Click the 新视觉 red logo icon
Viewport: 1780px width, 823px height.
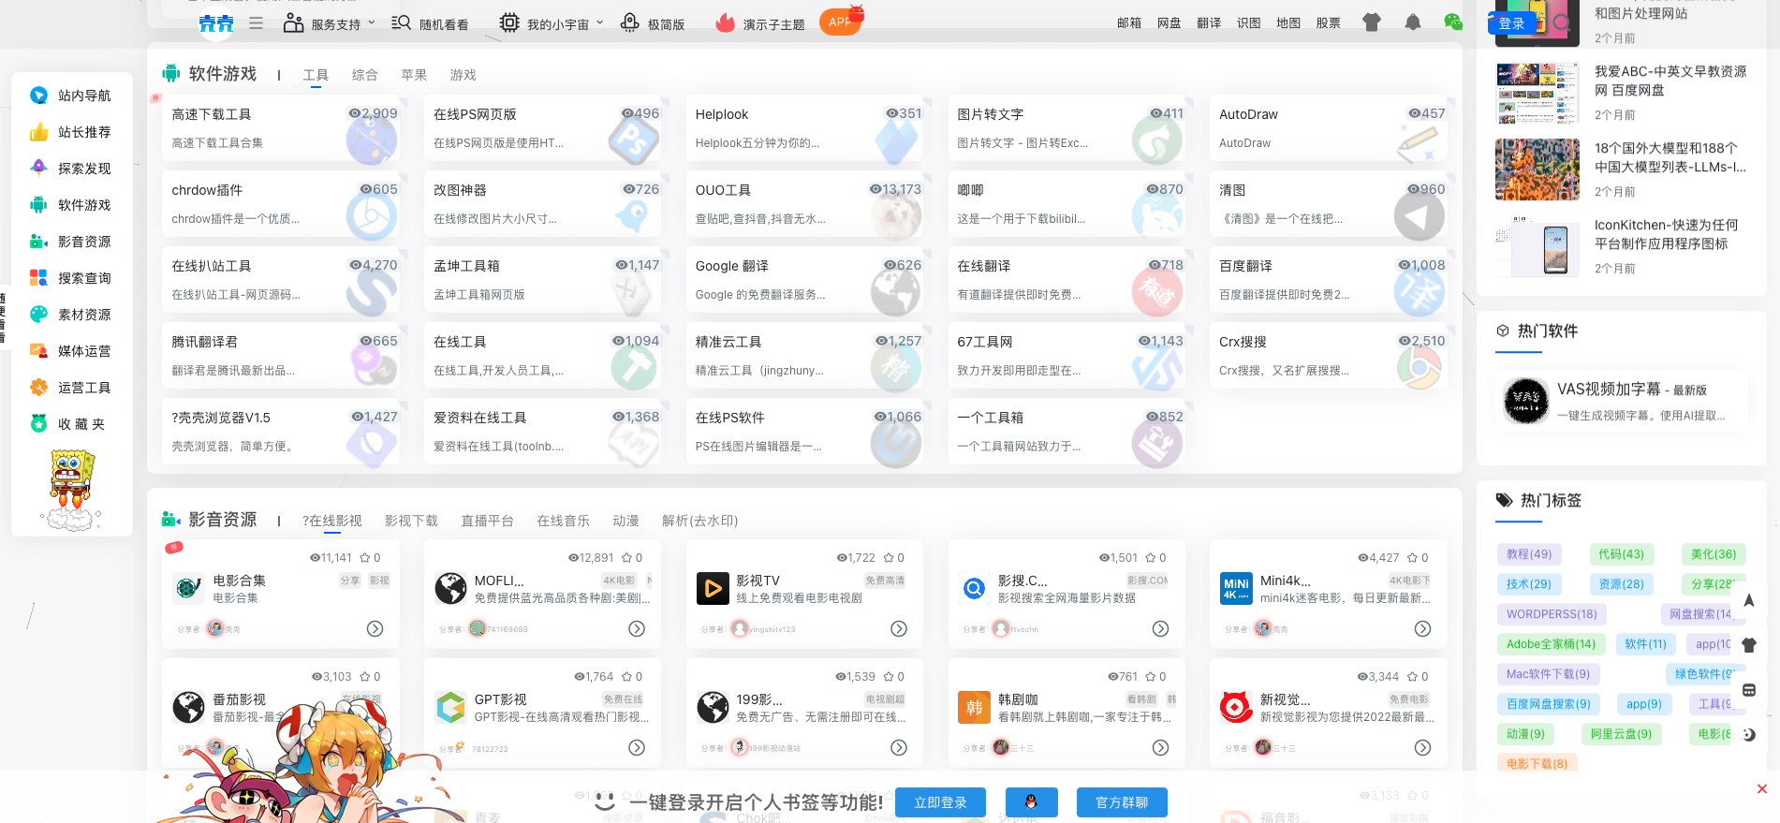[1237, 708]
